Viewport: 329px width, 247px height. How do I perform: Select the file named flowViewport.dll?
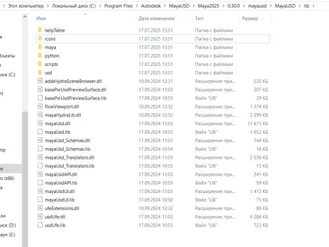[x=62, y=107]
